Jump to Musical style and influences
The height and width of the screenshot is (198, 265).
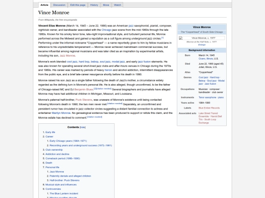click(61, 185)
